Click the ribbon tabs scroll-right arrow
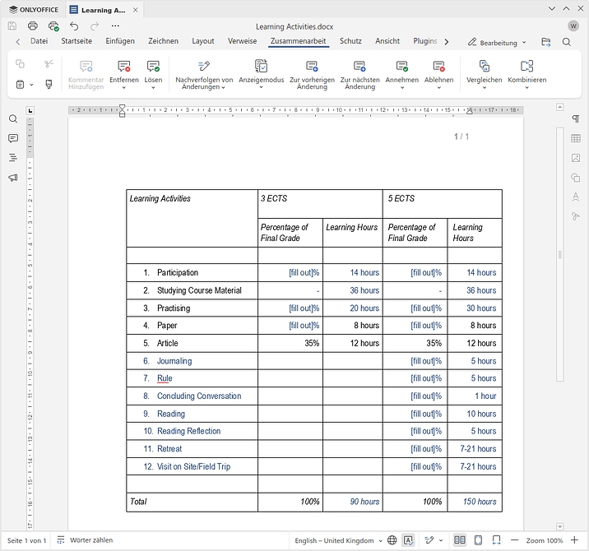Screen dimensions: 589x551 point(446,42)
